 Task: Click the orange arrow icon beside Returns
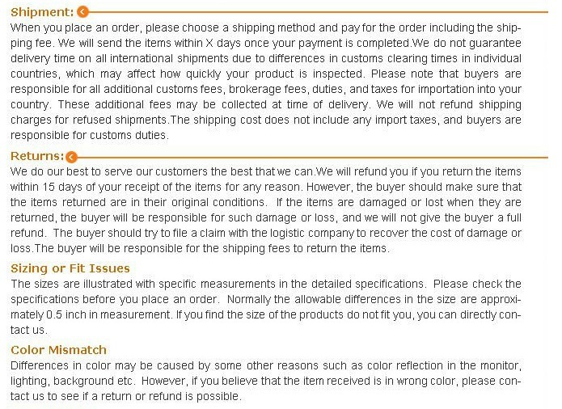(72, 157)
